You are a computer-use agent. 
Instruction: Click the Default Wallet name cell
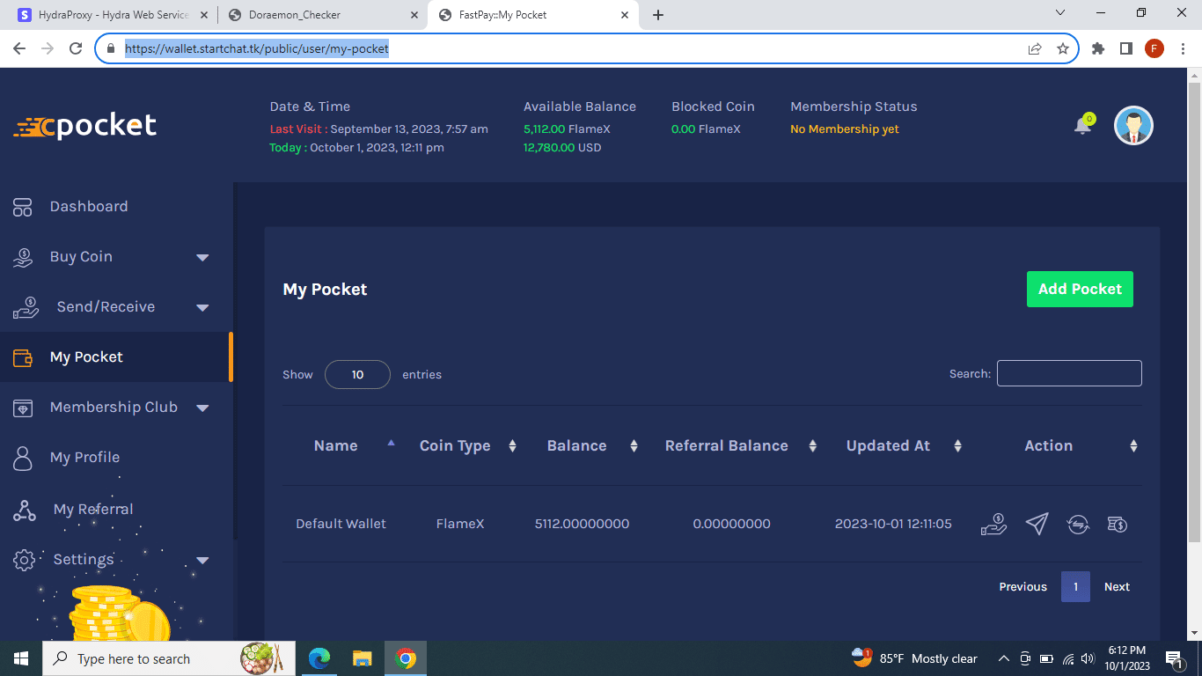click(341, 524)
